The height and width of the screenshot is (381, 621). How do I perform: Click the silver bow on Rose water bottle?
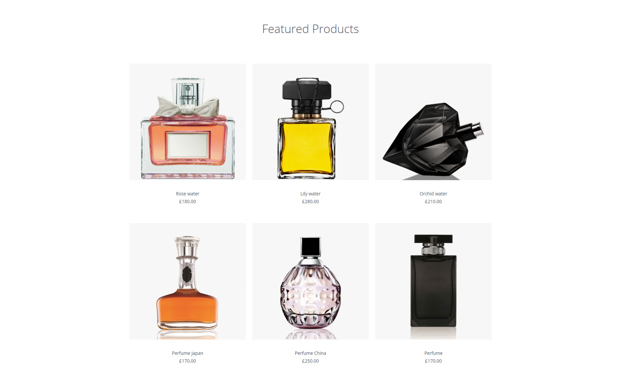[188, 106]
